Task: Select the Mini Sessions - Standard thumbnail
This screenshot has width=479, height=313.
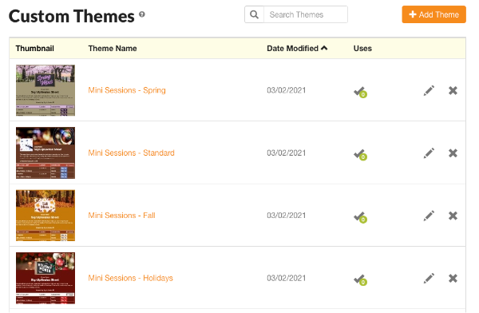Action: coord(46,153)
